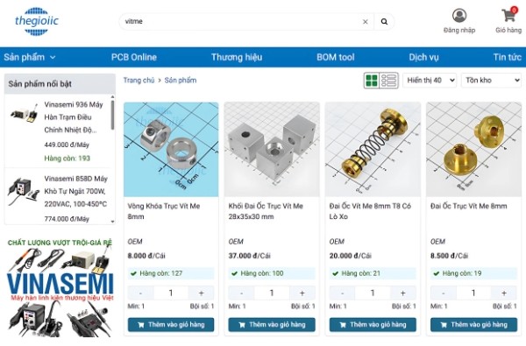Add Khối Đai Ốc Trục Vít Me to cart
The width and height of the screenshot is (526, 346).
click(x=272, y=325)
